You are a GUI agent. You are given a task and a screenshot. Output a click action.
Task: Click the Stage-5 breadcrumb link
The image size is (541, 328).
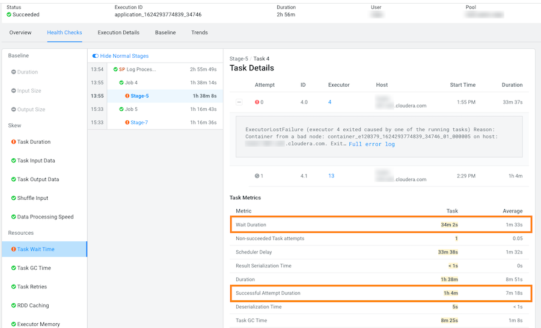239,58
